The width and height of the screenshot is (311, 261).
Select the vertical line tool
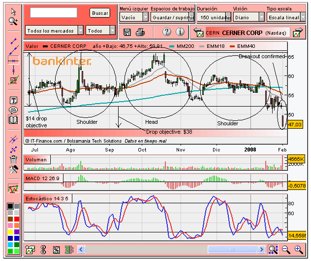click(x=13, y=70)
